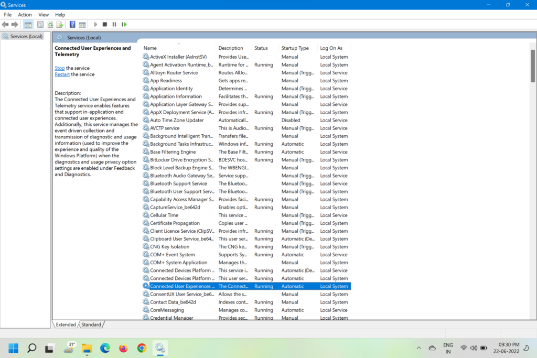
Task: Select the Bluetooth Support Service row
Action: (x=178, y=183)
